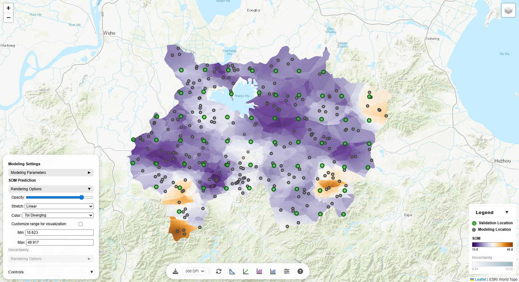Collapse the Controls panel
Viewport: 519px width, 282px height.
click(51, 272)
